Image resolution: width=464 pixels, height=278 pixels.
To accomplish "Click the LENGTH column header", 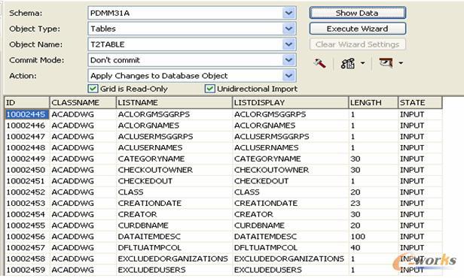I will point(373,102).
